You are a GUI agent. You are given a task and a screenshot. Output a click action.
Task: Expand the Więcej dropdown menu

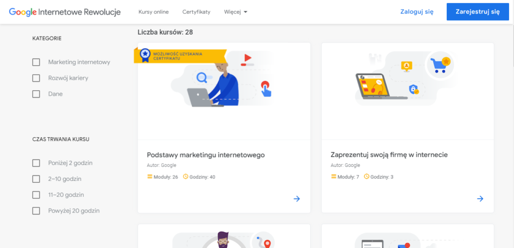pos(236,12)
